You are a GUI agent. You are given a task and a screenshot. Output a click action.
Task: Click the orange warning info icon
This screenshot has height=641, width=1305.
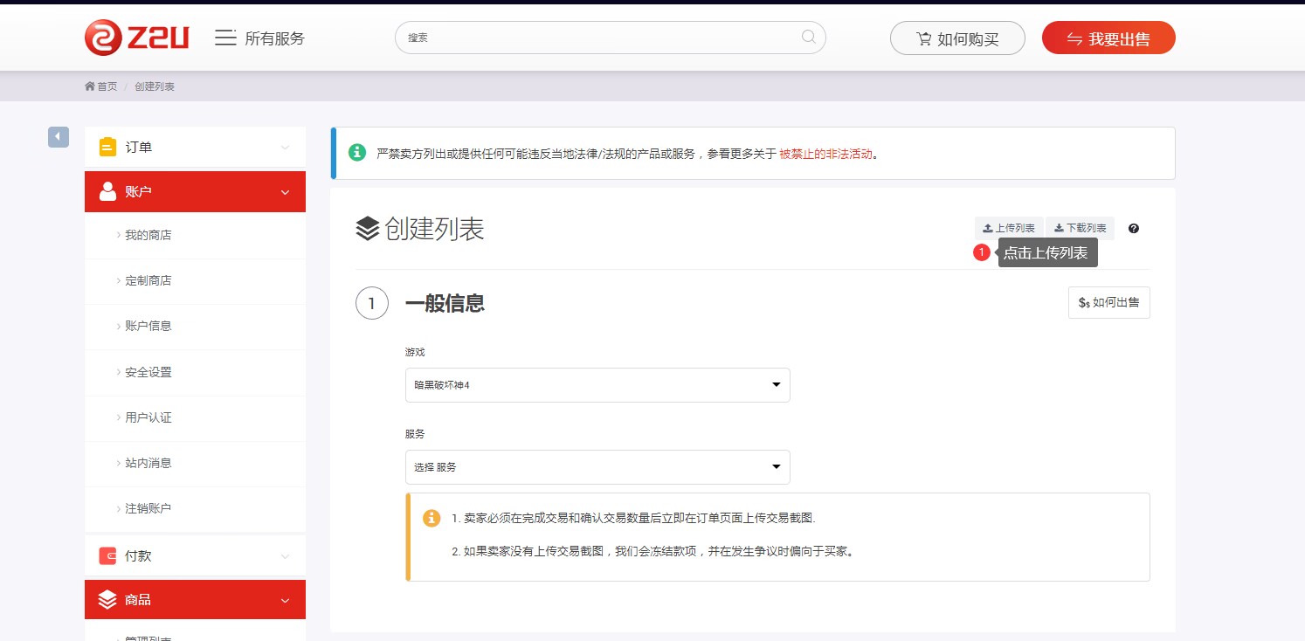click(432, 518)
